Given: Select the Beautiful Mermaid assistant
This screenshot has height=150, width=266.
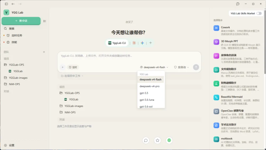Looking at the screenshot, I should 237,100.
